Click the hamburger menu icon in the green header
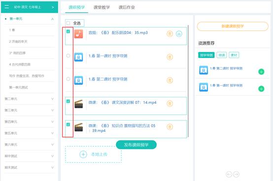 7,7
